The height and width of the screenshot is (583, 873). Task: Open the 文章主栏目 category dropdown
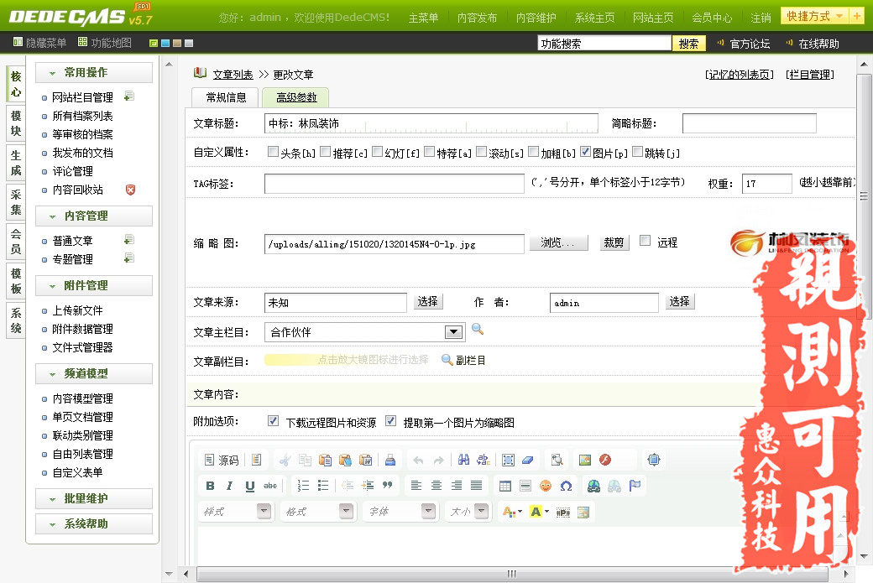(452, 331)
